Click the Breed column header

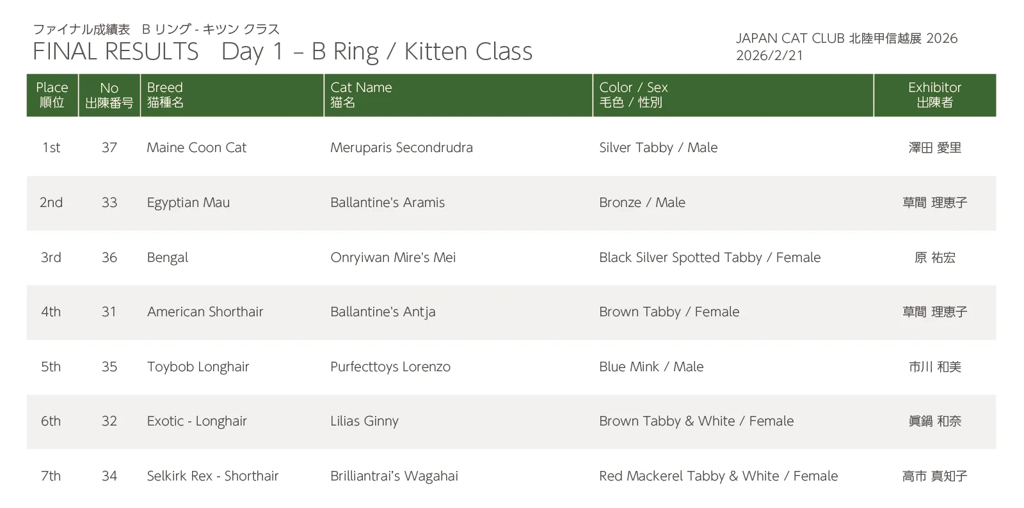point(165,95)
